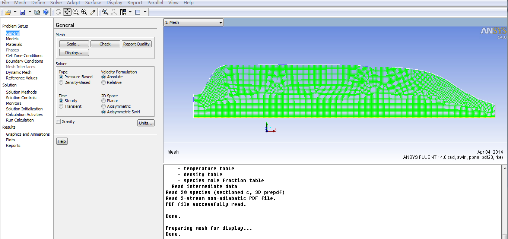Open the Adapt menu
The image size is (508, 239).
pyautogui.click(x=73, y=3)
